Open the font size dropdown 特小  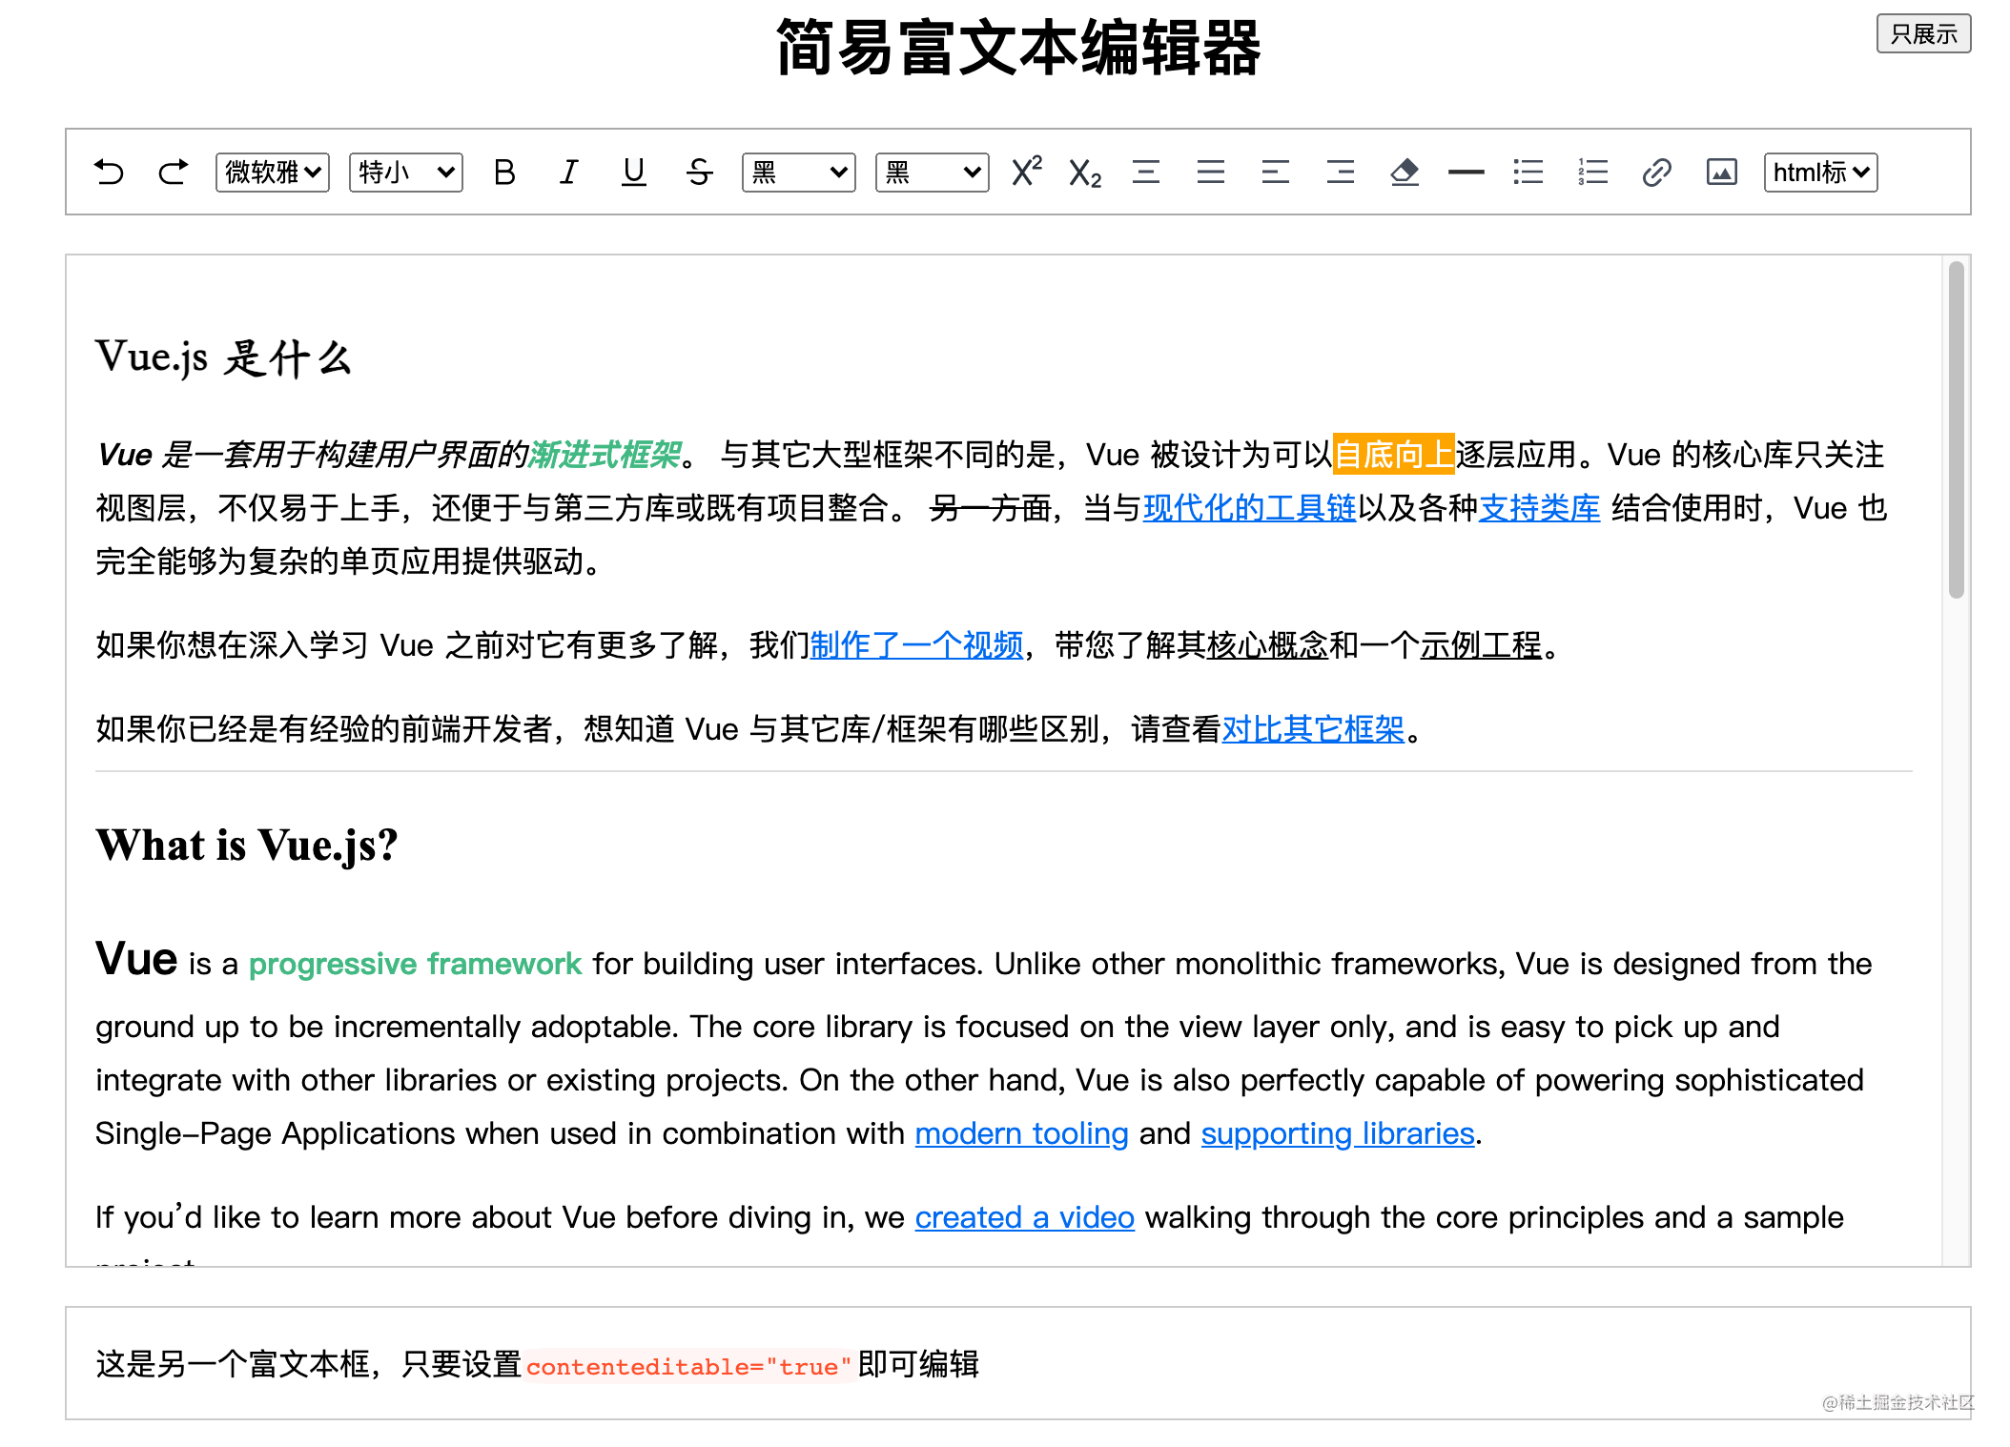point(406,173)
